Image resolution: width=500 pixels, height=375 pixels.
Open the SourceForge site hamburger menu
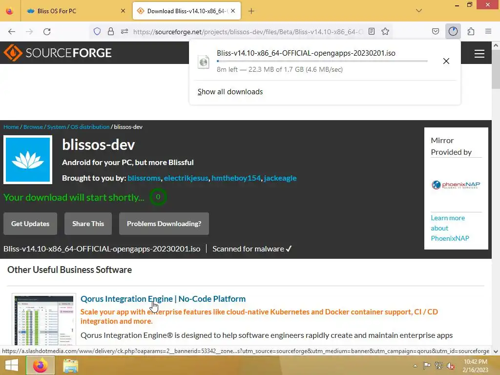(479, 54)
